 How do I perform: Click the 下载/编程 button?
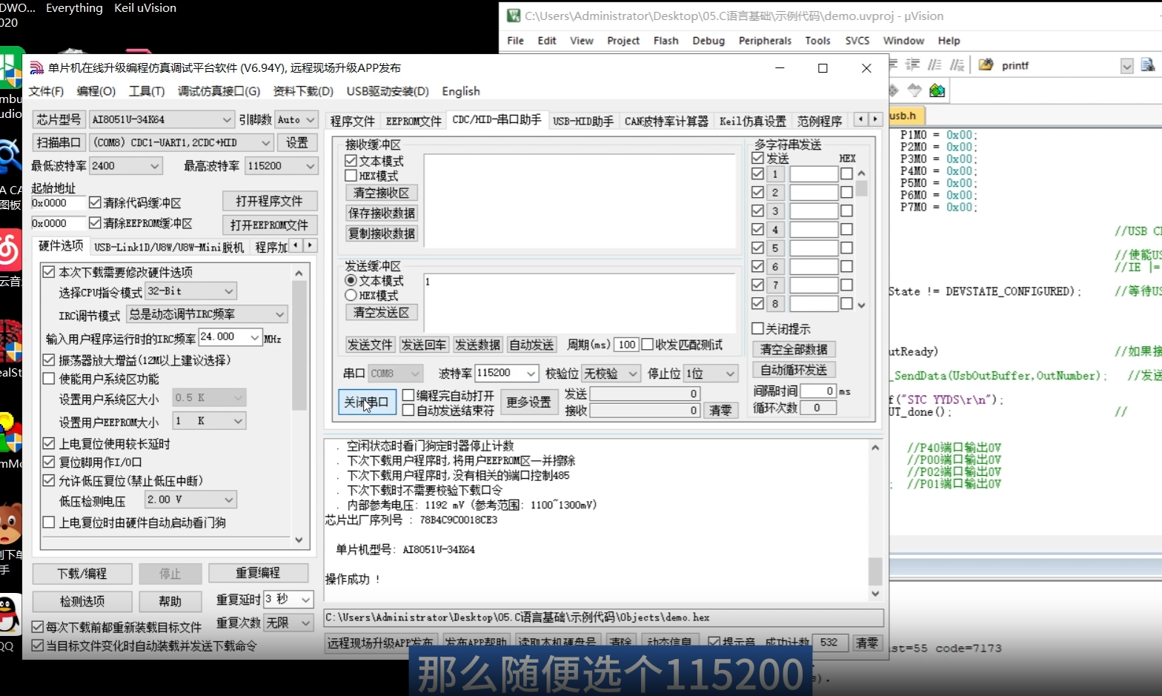point(82,574)
